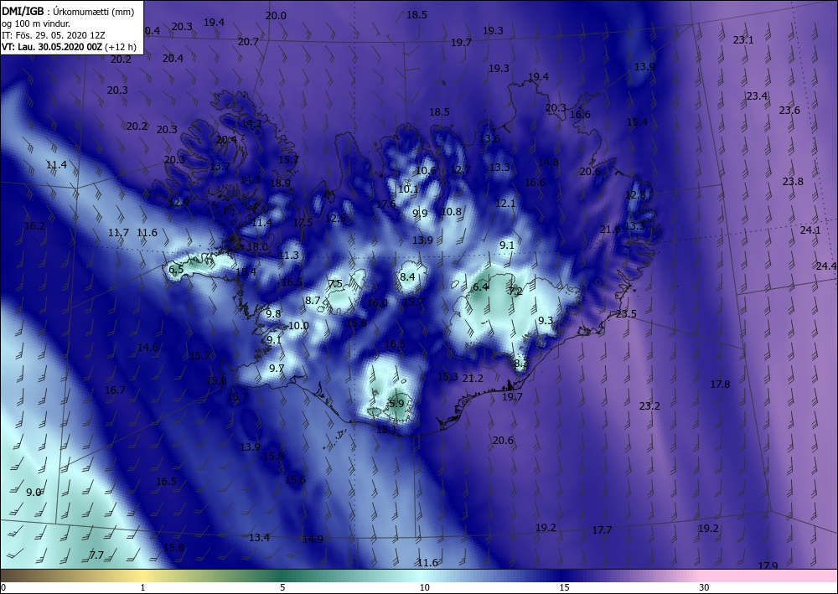Click the 10.1 value label
Image resolution: width=838 pixels, height=594 pixels.
[408, 189]
